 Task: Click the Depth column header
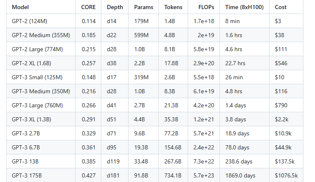click(115, 7)
